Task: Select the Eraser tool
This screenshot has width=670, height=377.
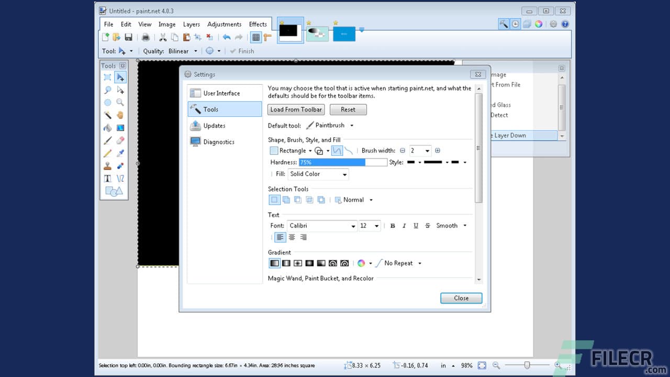Action: point(120,140)
